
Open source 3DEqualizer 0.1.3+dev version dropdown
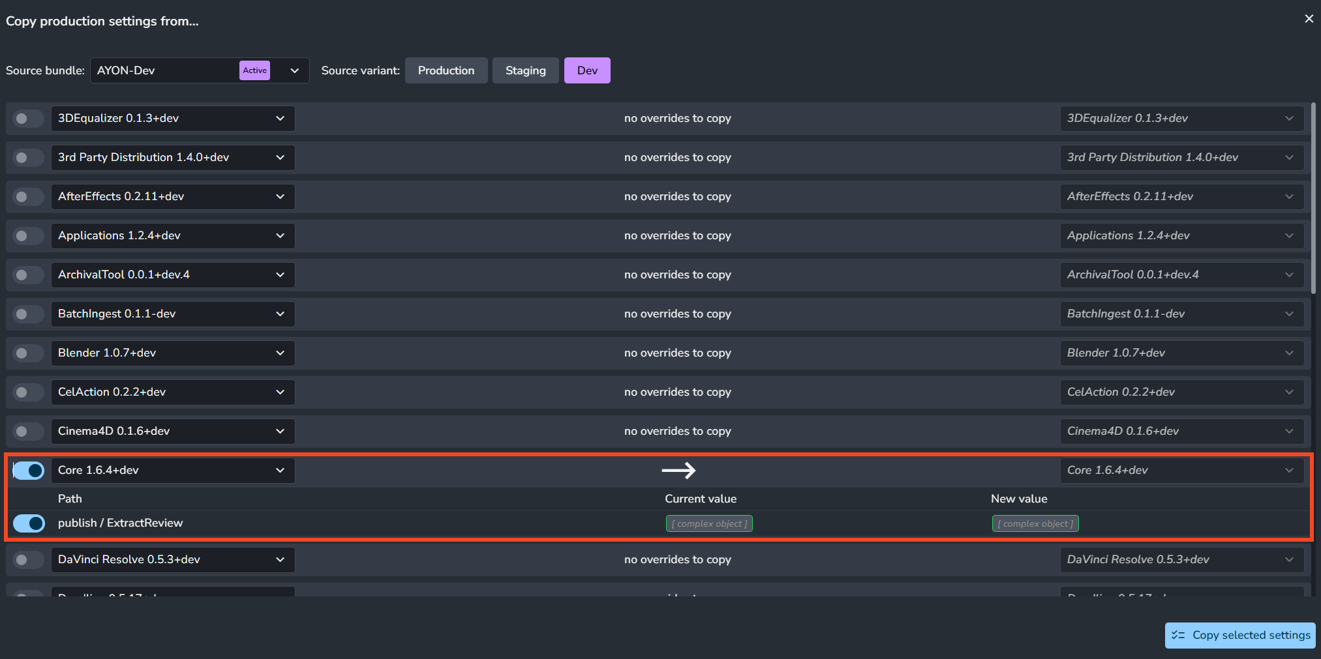(x=173, y=119)
